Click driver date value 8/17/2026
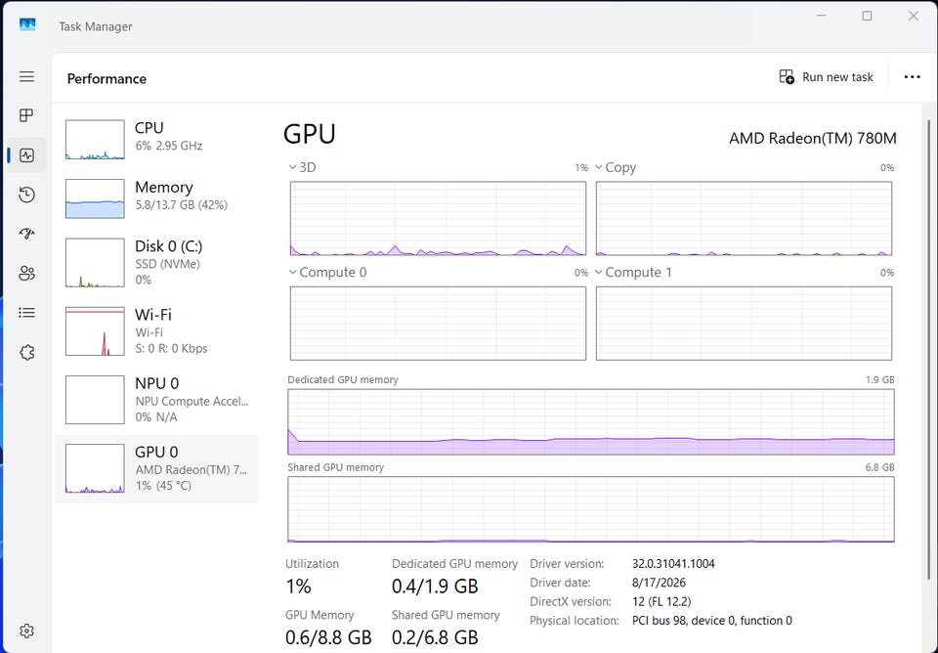 pos(659,583)
